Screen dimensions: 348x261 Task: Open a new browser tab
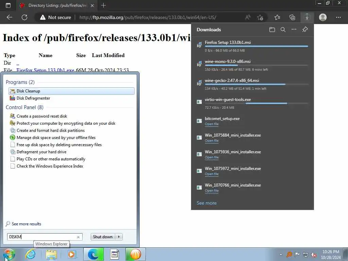pyautogui.click(x=103, y=5)
